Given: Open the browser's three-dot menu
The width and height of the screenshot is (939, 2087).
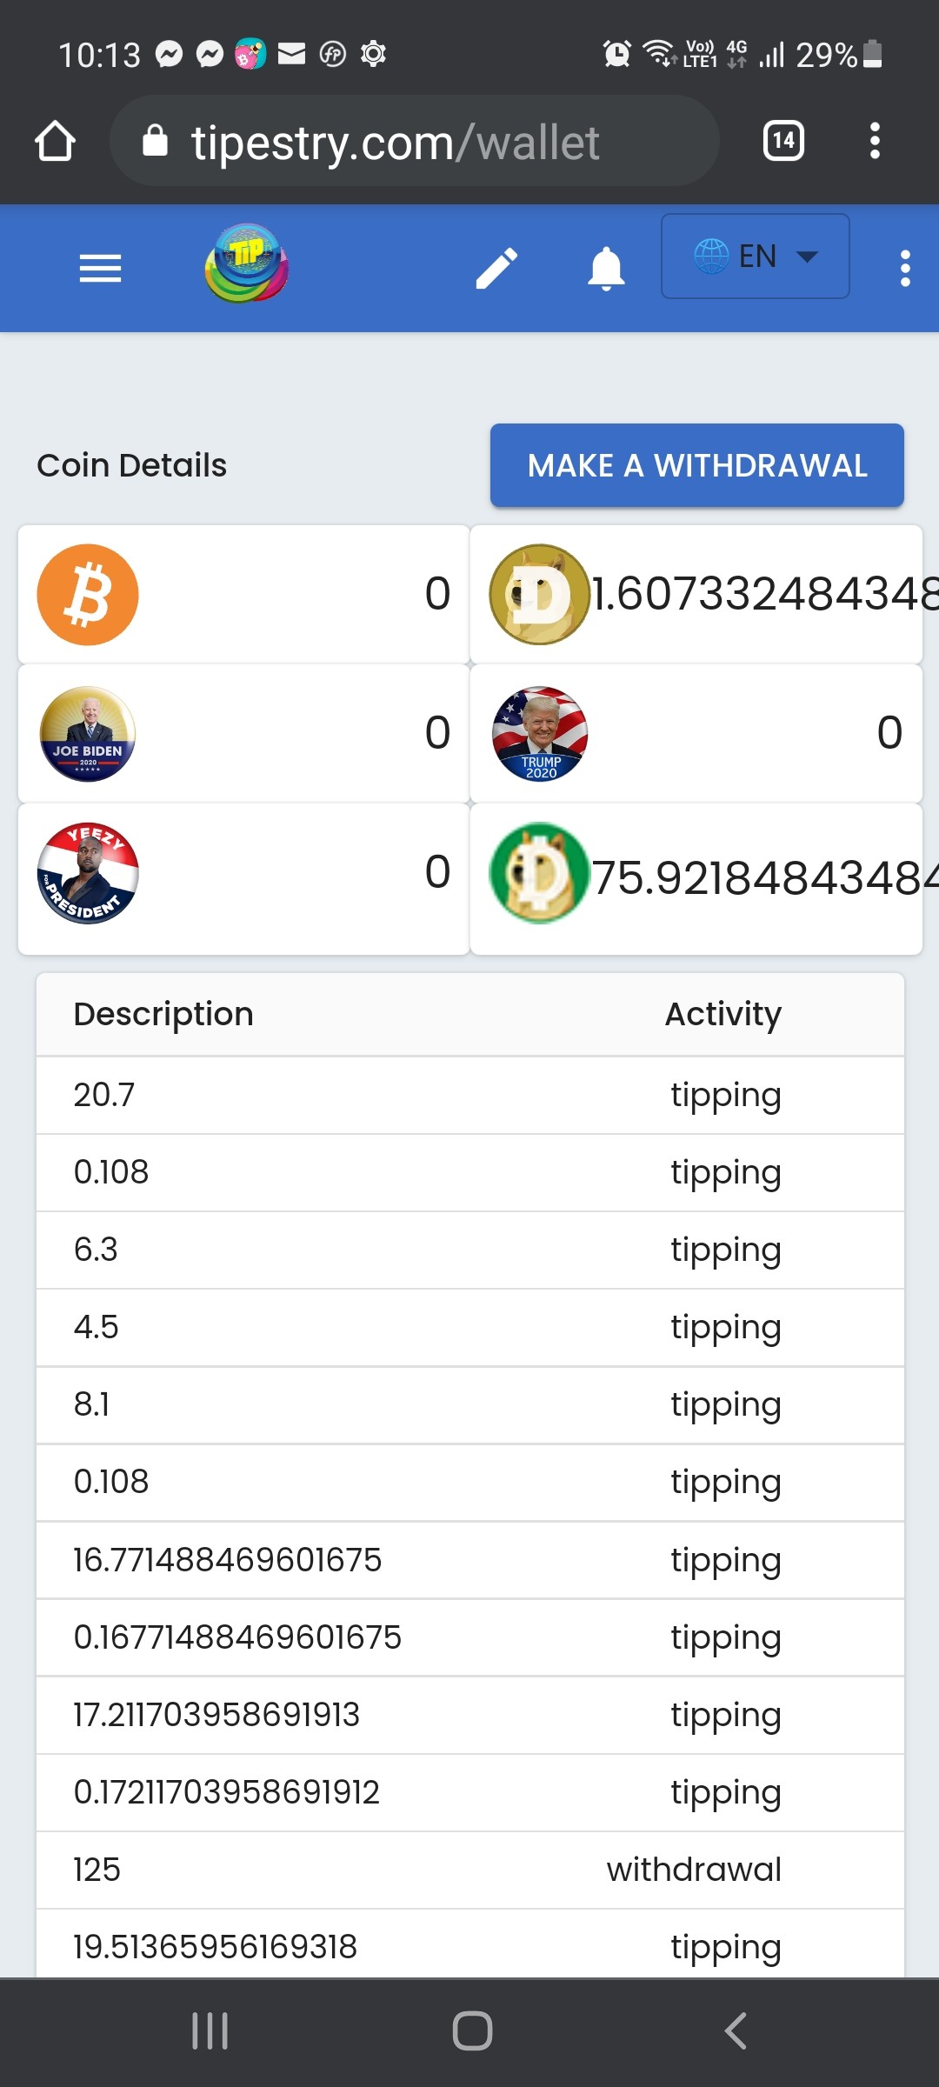Looking at the screenshot, I should 875,141.
